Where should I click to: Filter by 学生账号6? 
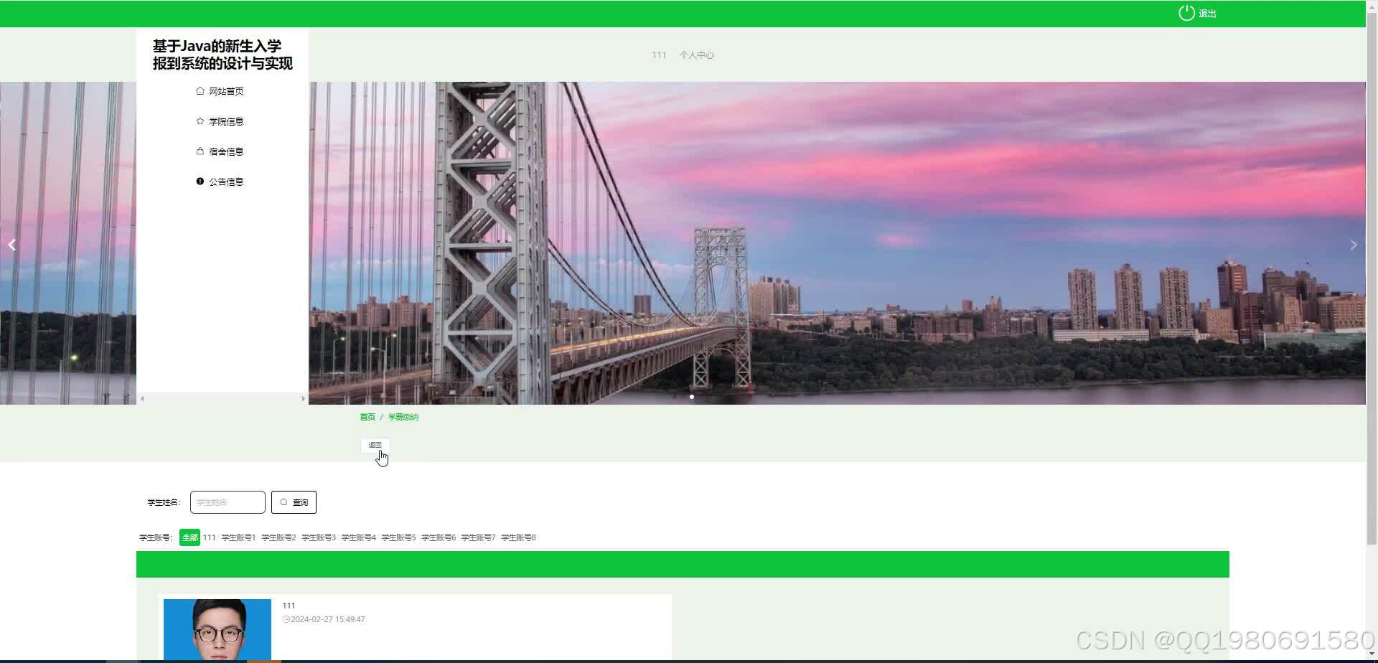439,537
